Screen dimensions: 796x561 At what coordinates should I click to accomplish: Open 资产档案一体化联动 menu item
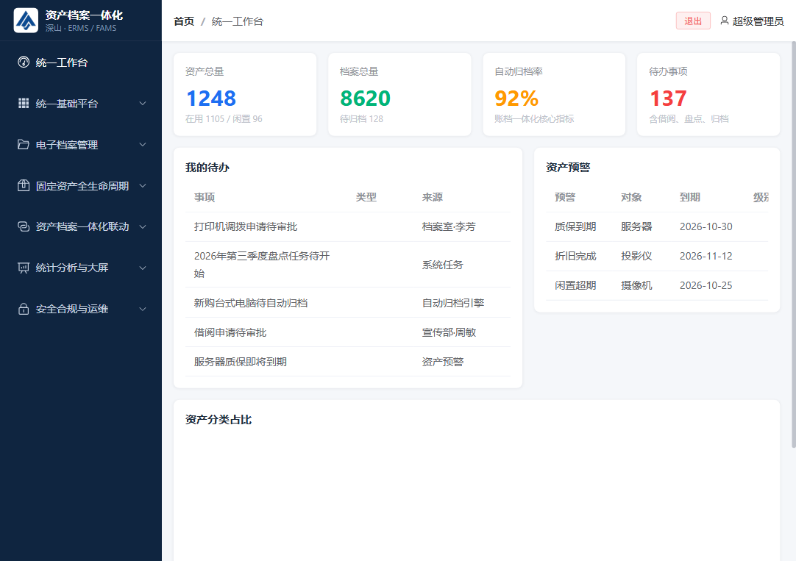81,226
